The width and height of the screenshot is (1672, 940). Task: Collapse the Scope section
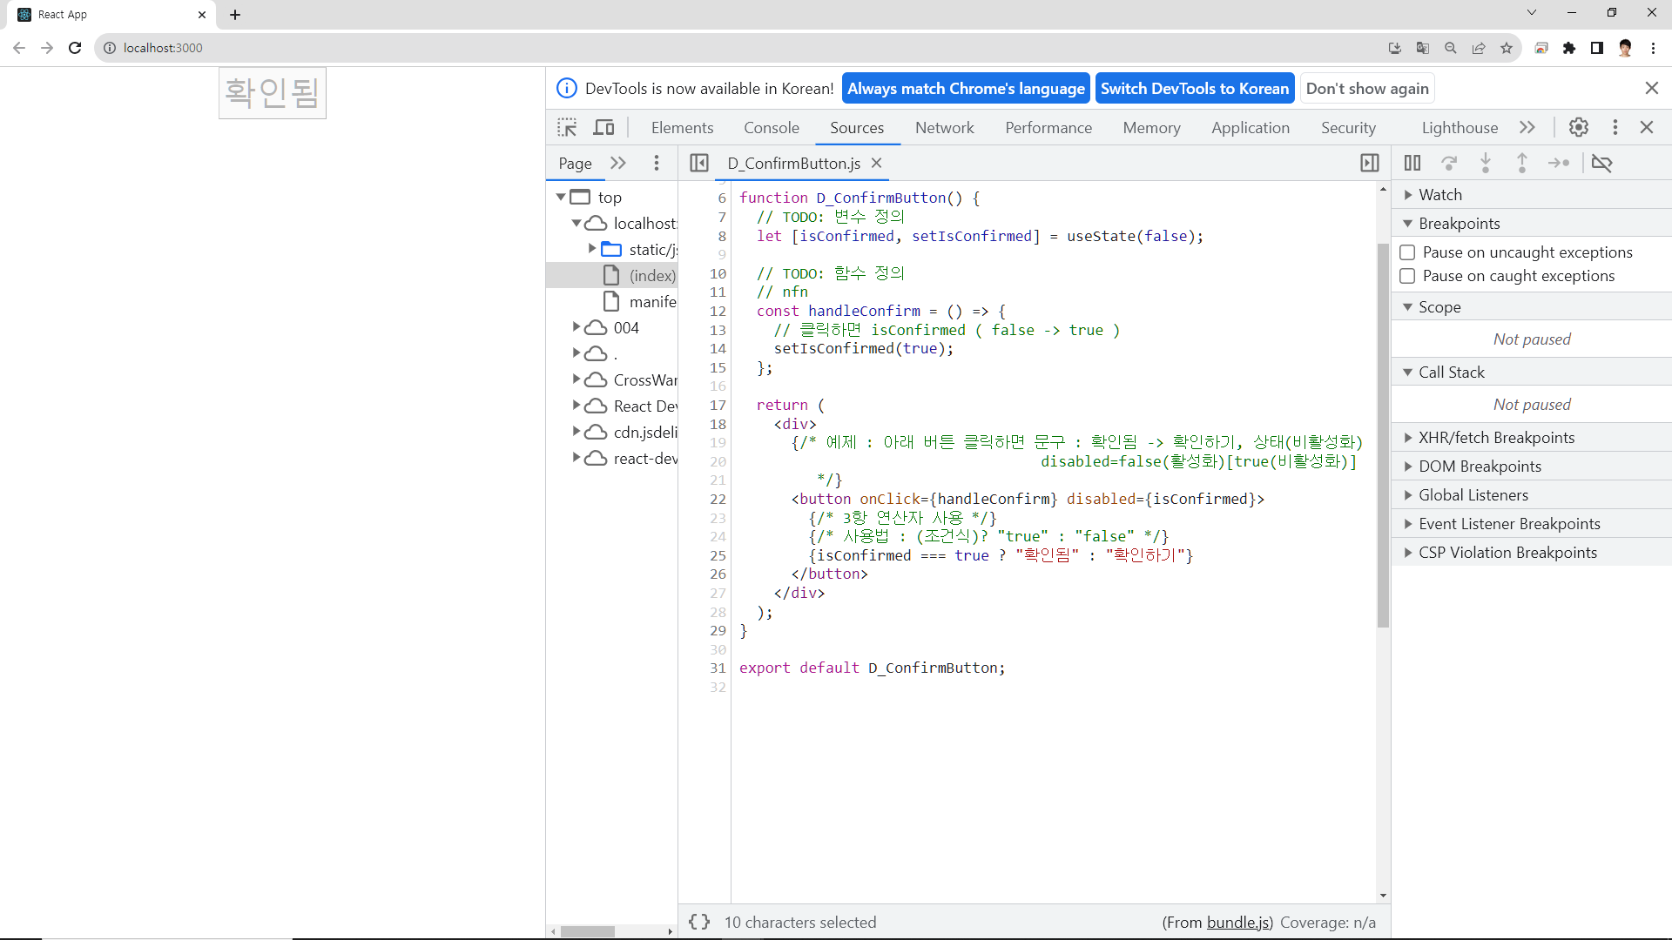pyautogui.click(x=1439, y=307)
